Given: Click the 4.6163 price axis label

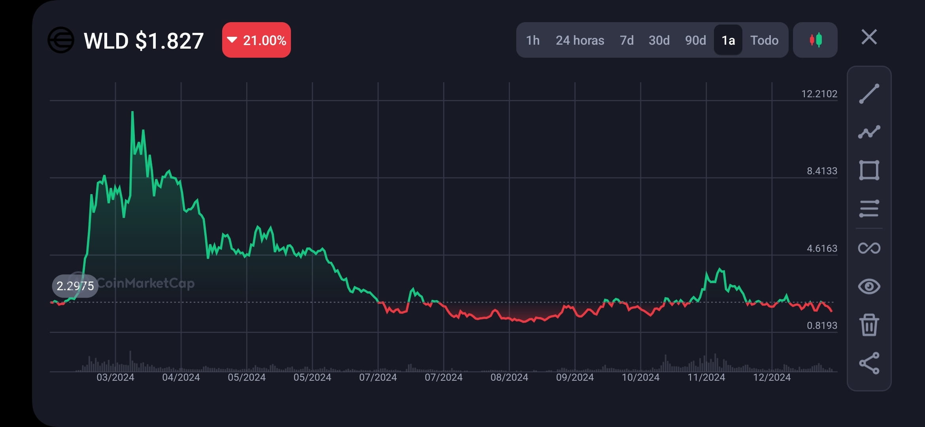Looking at the screenshot, I should click(x=822, y=248).
